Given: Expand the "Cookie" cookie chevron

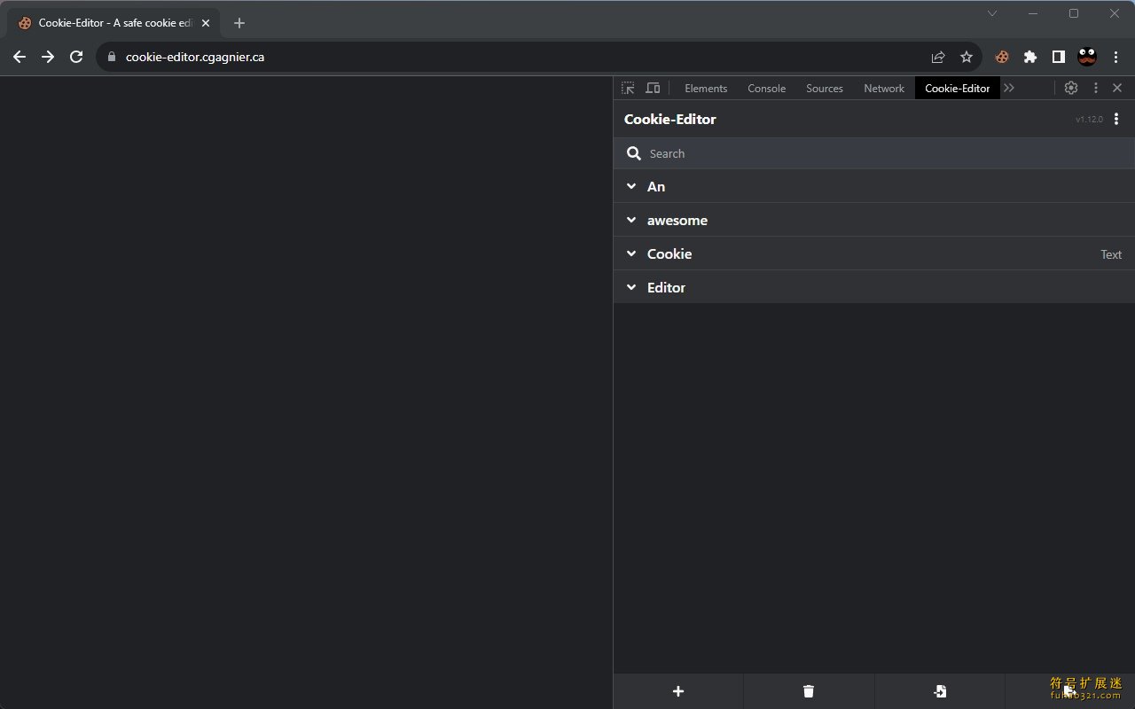Looking at the screenshot, I should click(631, 253).
